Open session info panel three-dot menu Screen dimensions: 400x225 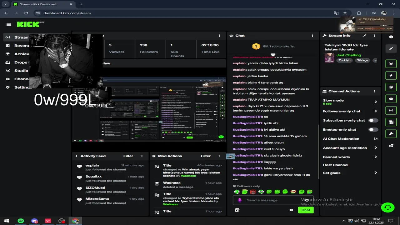[219, 36]
